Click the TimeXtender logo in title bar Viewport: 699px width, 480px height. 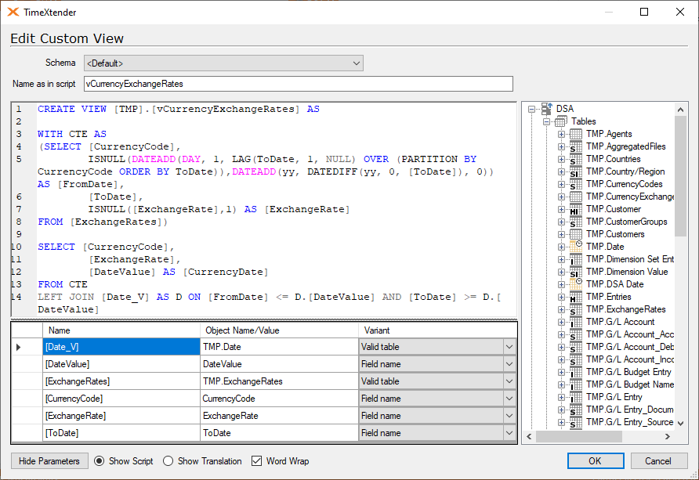point(13,12)
